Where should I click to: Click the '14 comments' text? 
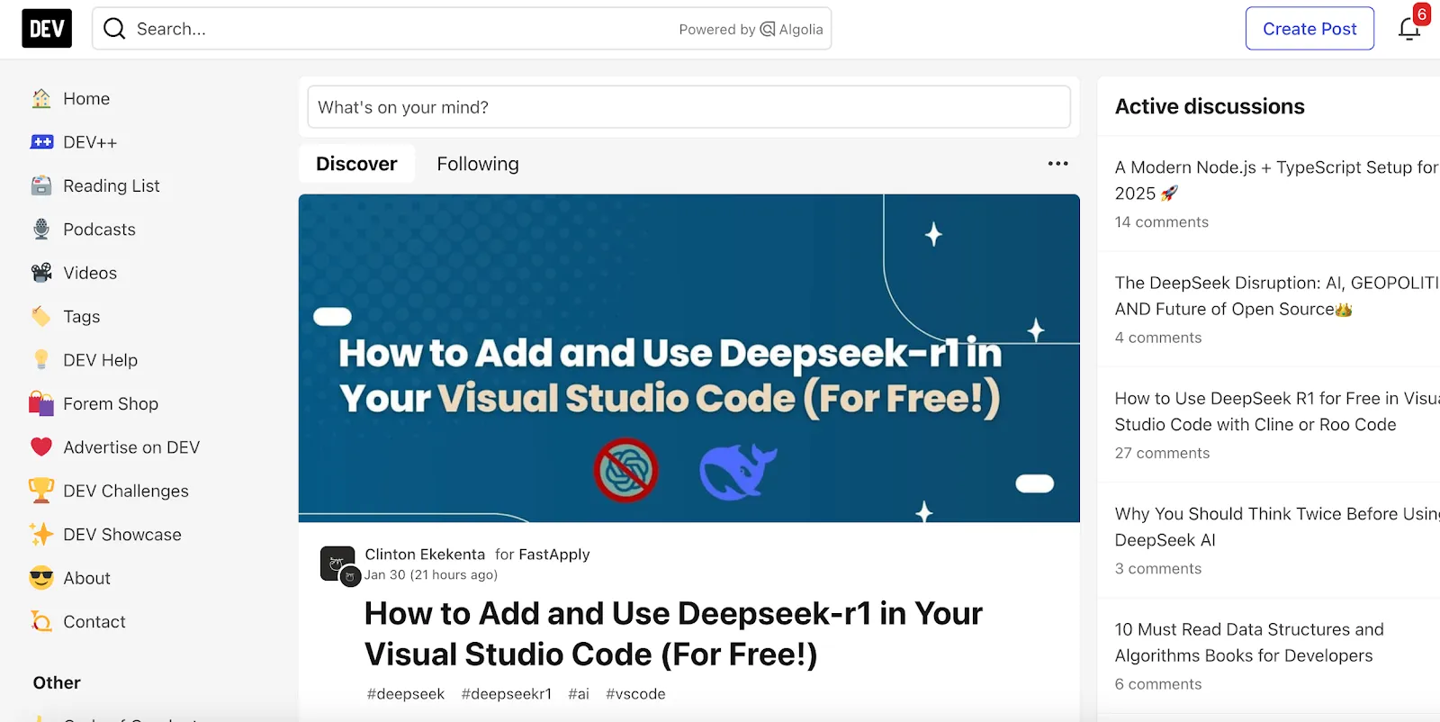tap(1162, 222)
